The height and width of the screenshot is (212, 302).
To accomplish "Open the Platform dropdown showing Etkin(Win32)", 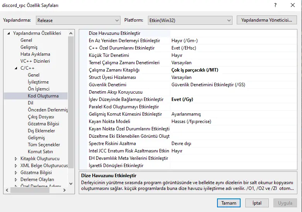I will (190, 20).
